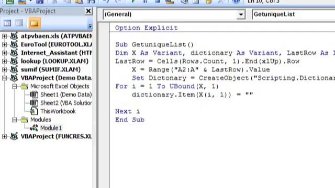Click the 'End Sub' code line
Screen dimensions: 335x188
click(130, 120)
